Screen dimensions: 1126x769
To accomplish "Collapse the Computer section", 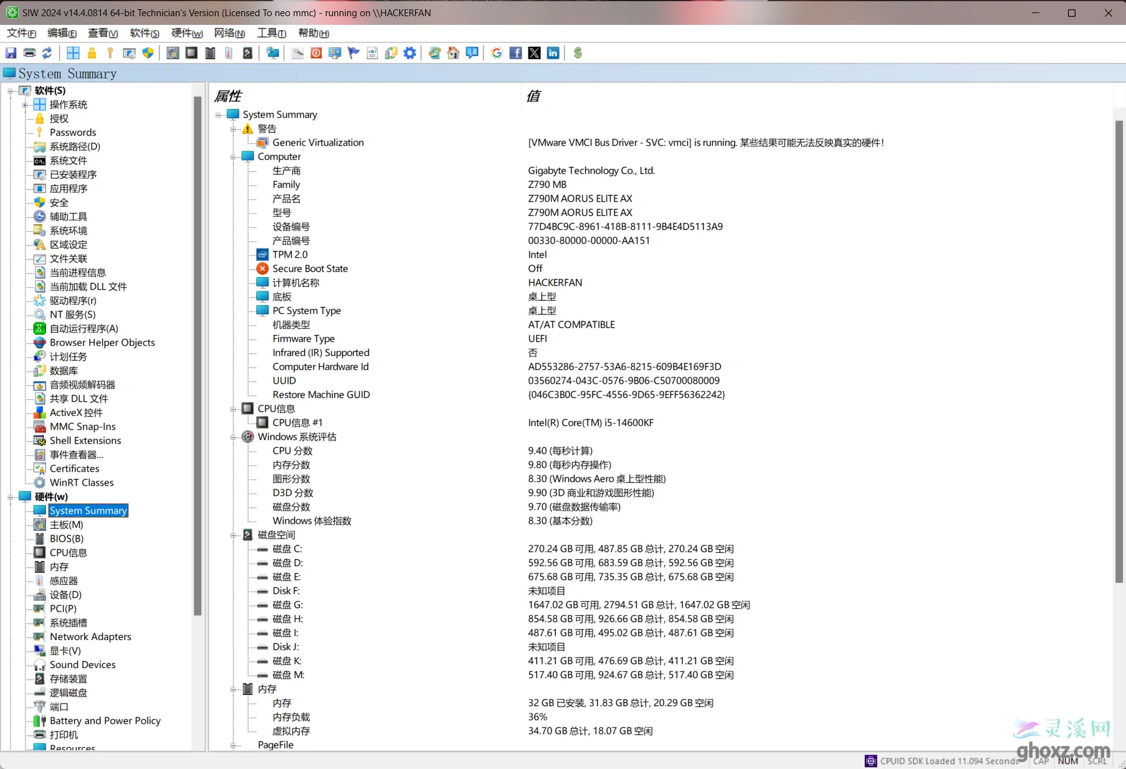I will (234, 157).
